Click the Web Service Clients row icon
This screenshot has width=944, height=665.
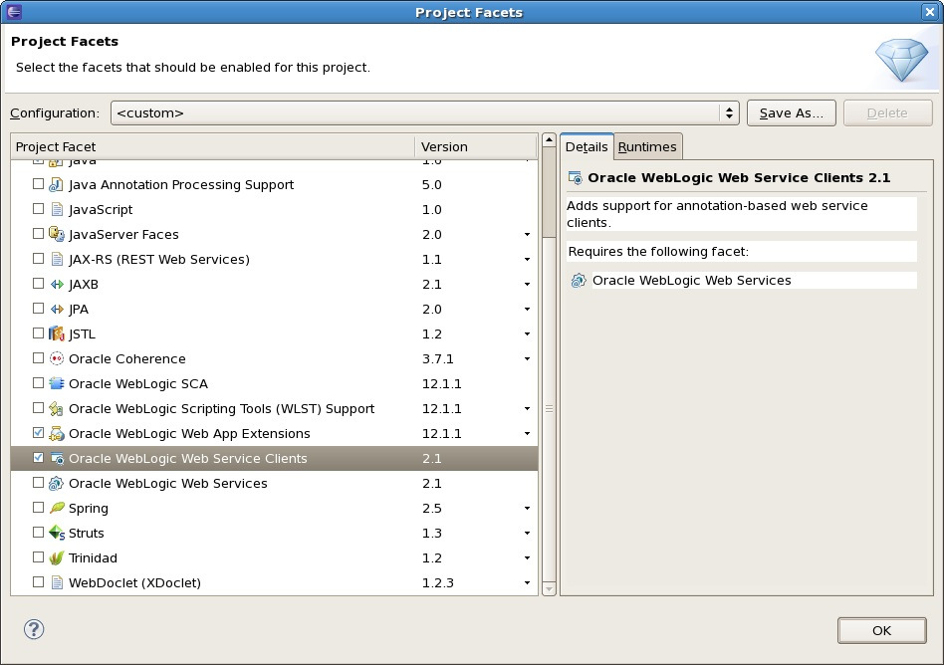coord(57,459)
